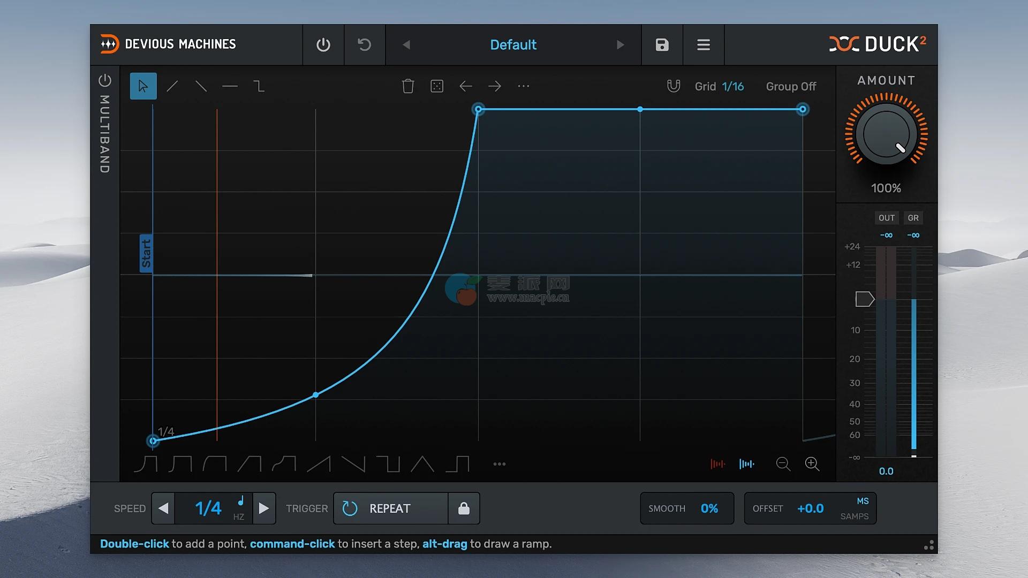
Task: Open the hamburger menu
Action: tap(704, 45)
